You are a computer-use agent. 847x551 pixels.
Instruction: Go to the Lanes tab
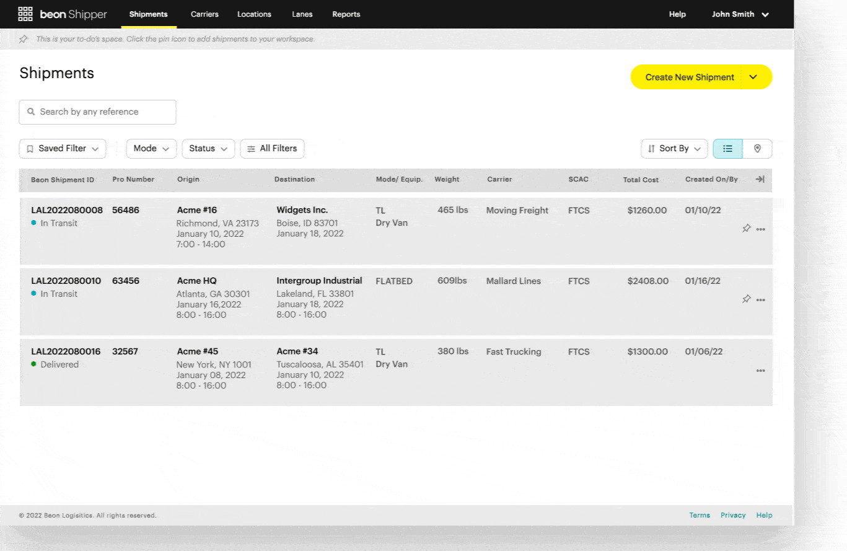pyautogui.click(x=302, y=14)
